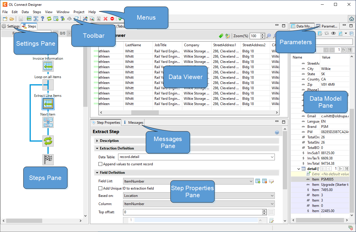This screenshot has height=232, width=356.
Task: Click the refresh icon in the main toolbar
Action: (50, 18)
